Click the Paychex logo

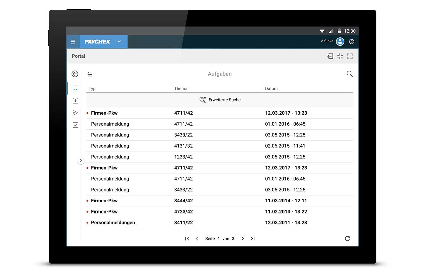coord(97,42)
